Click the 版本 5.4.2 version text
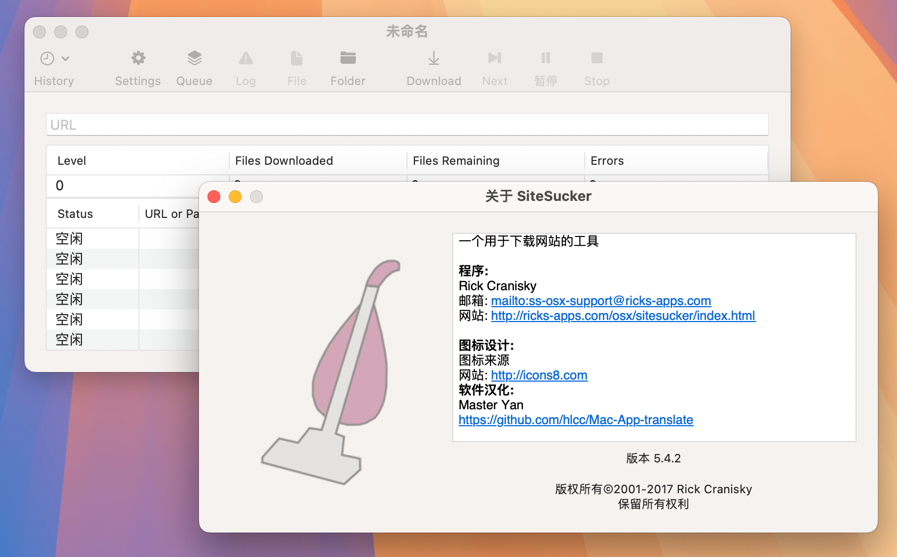This screenshot has height=557, width=897. coord(653,458)
